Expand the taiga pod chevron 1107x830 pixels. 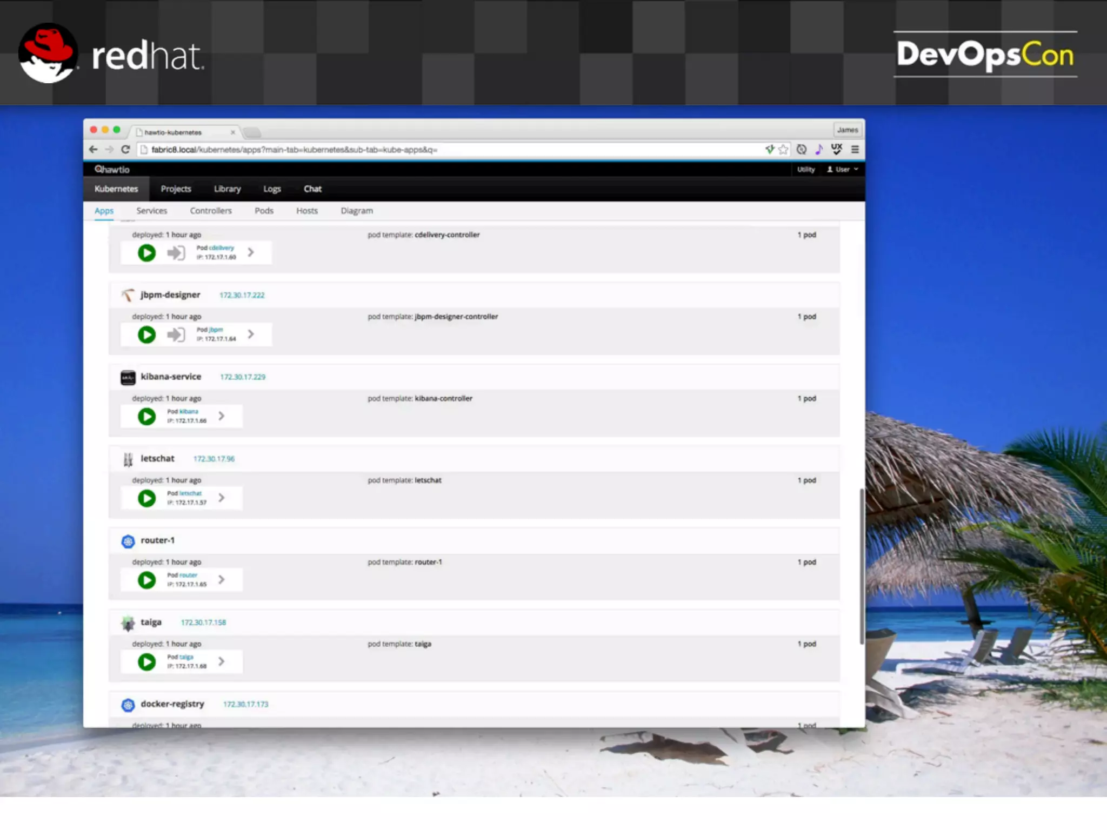pos(222,661)
